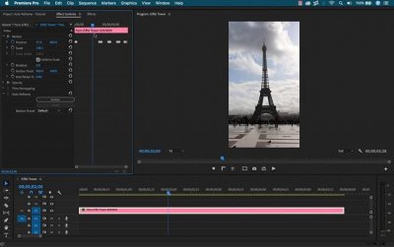Image resolution: width=394 pixels, height=247 pixels.
Task: Click the timeline wrench settings icon
Action: [59, 192]
